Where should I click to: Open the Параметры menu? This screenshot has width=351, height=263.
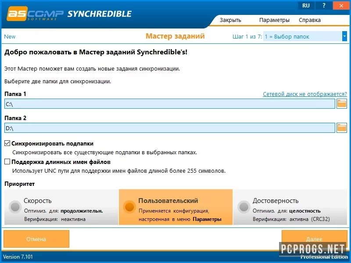coord(274,20)
